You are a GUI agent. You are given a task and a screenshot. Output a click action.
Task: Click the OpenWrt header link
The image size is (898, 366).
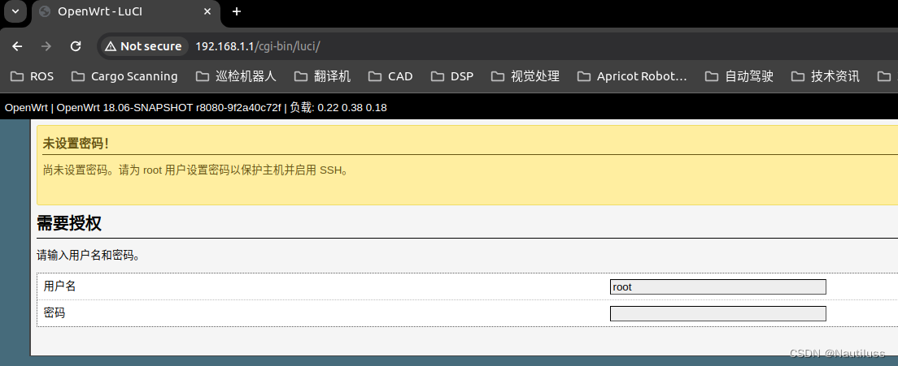(26, 107)
